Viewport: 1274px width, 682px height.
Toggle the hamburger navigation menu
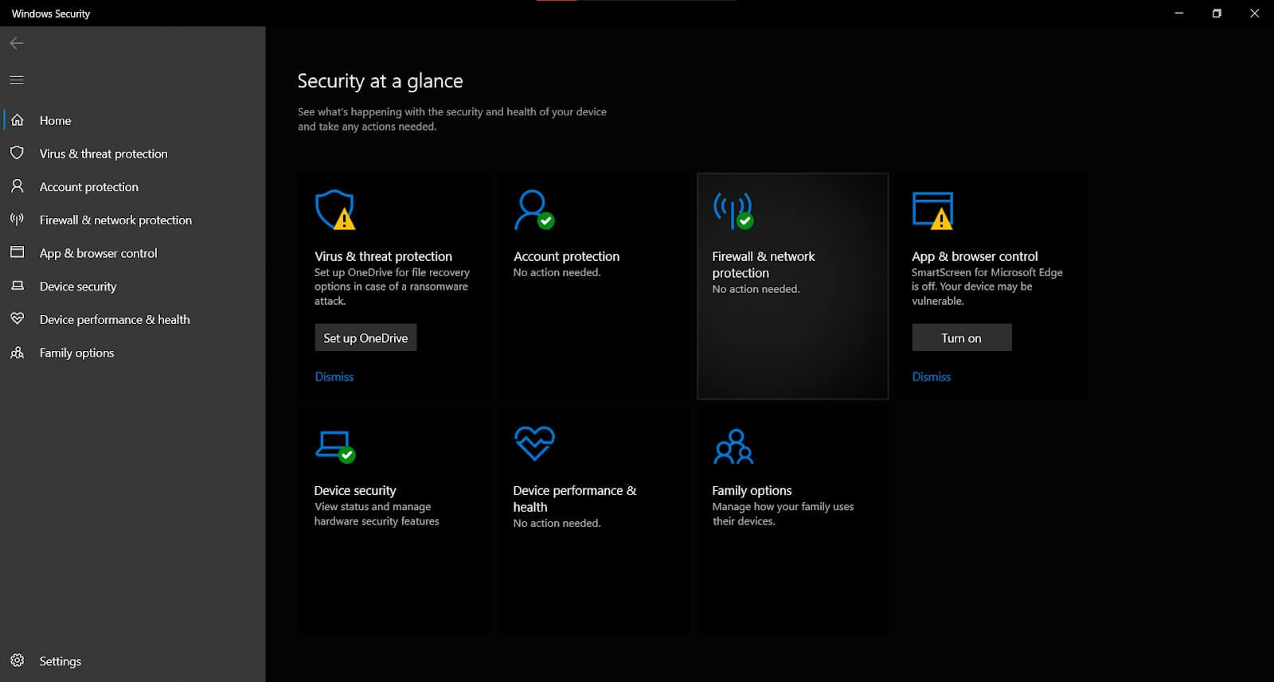pyautogui.click(x=17, y=80)
